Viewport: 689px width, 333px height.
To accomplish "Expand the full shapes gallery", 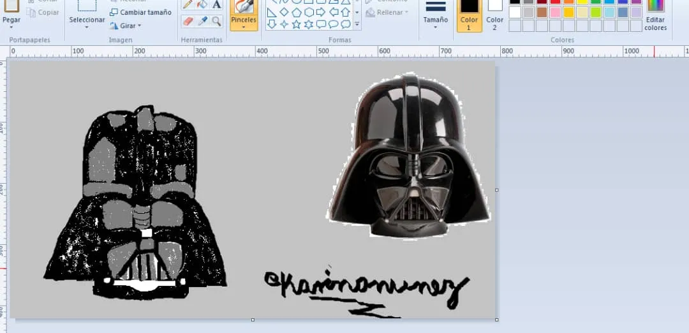I will click(x=357, y=24).
